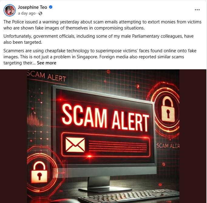Open the three-dot post options menu

click(197, 10)
